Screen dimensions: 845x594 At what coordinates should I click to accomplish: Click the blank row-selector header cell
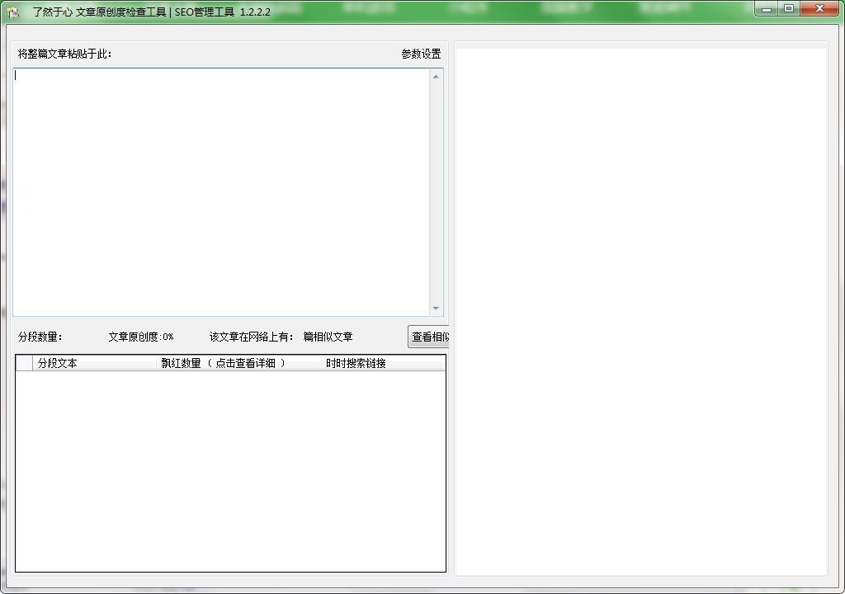coord(24,363)
